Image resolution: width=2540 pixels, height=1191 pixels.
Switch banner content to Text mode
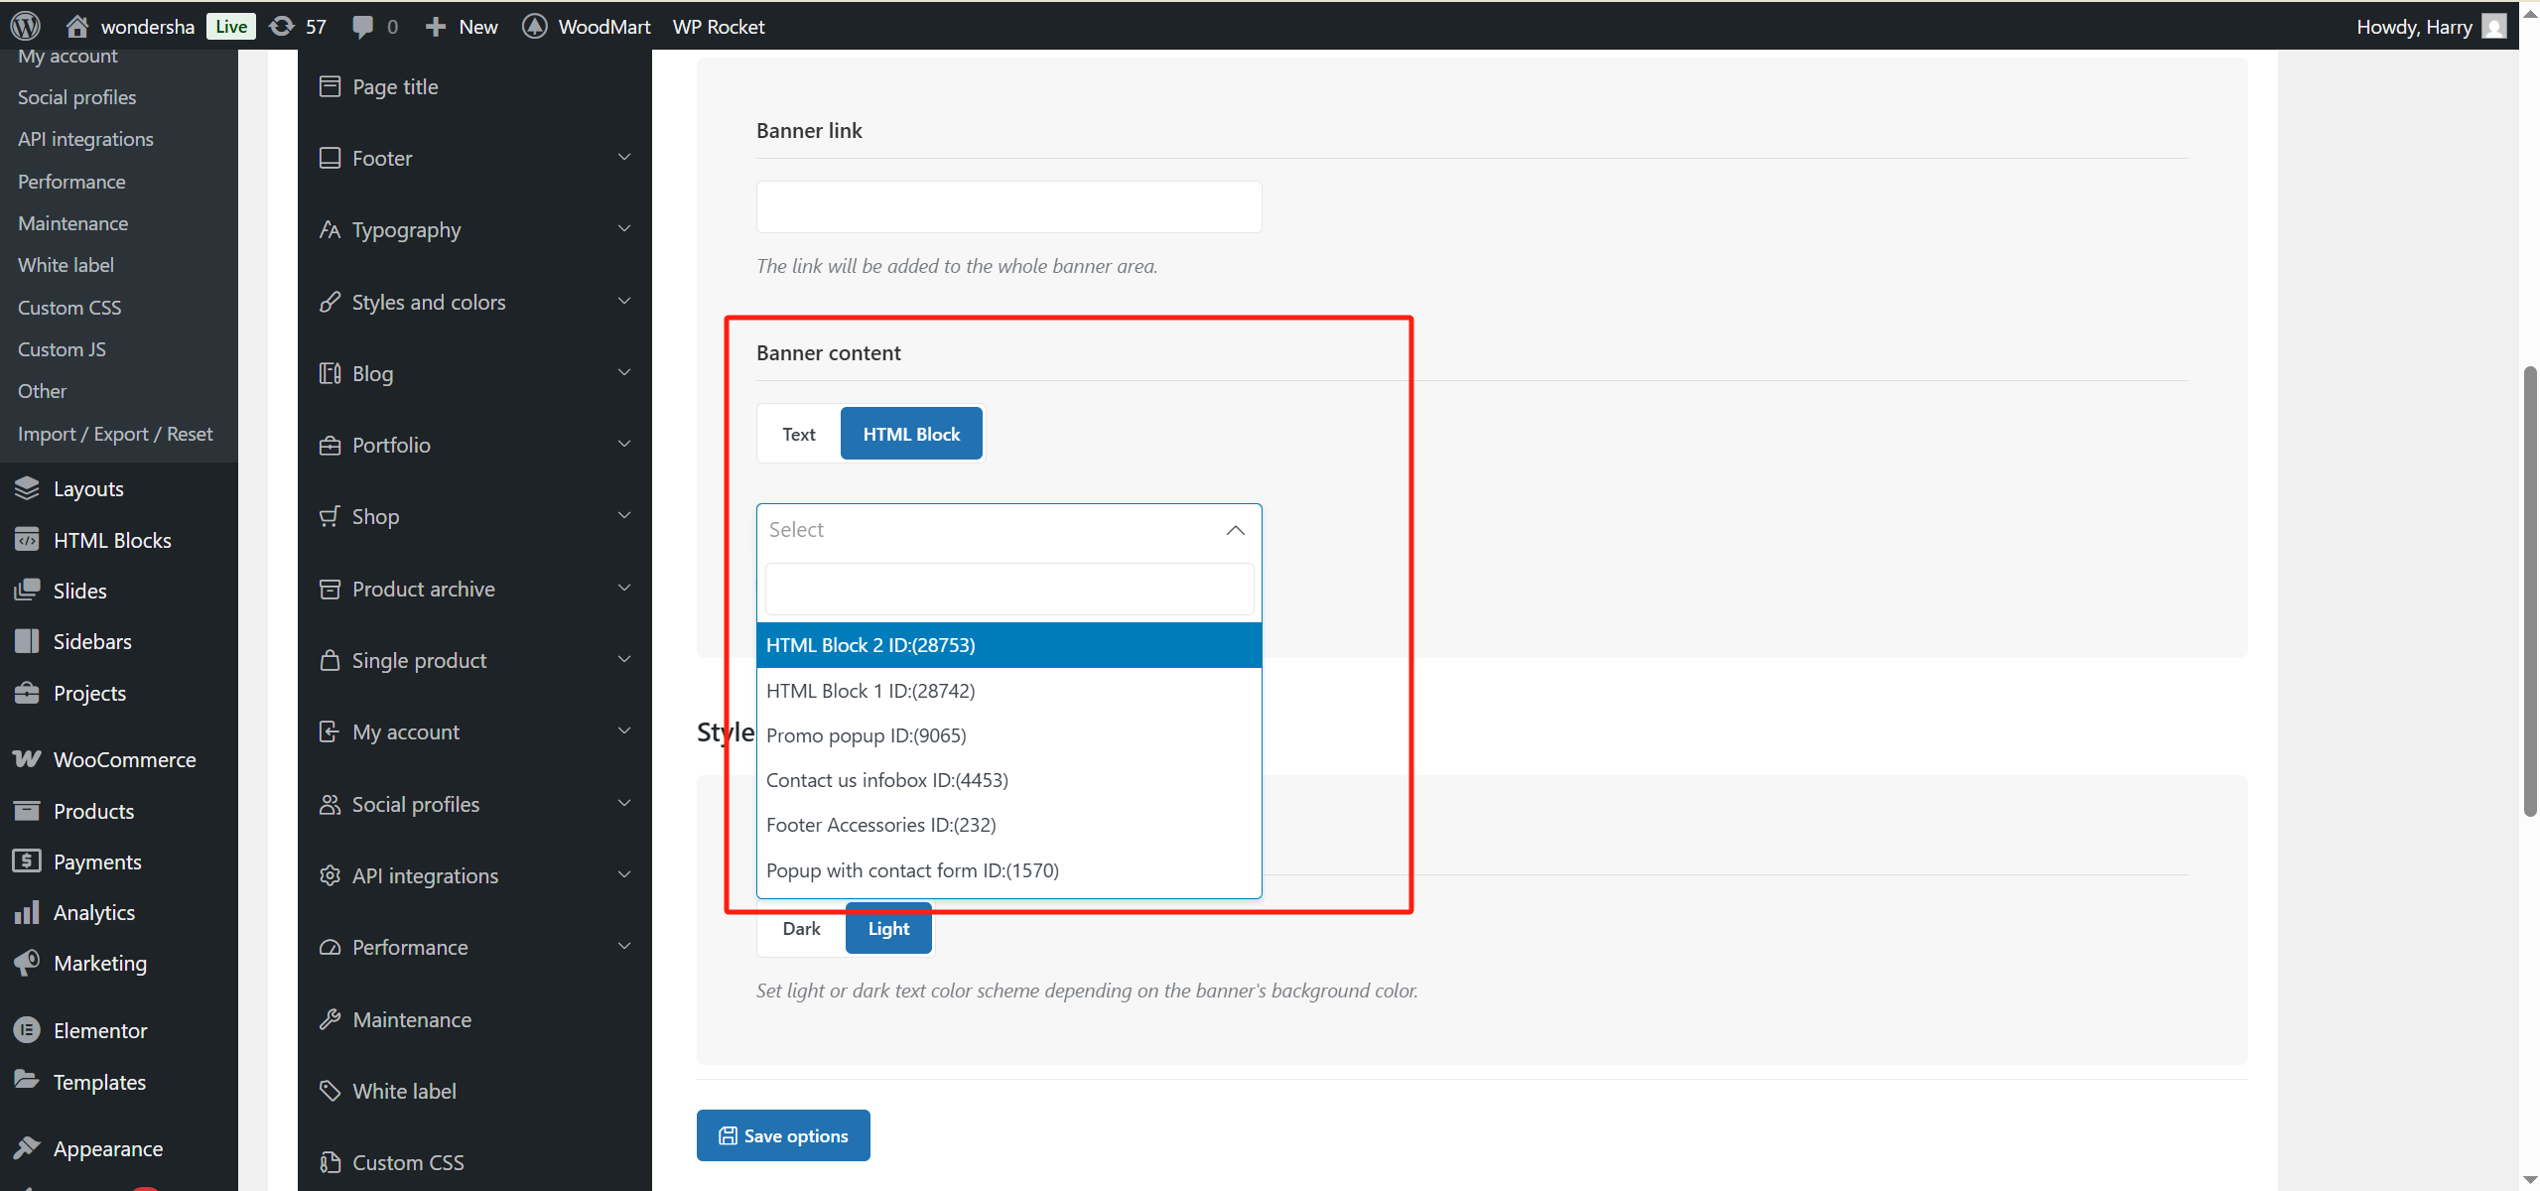click(797, 433)
